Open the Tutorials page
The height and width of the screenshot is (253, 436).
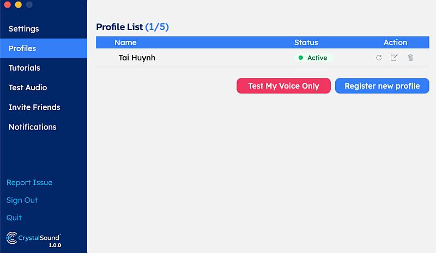[x=25, y=68]
